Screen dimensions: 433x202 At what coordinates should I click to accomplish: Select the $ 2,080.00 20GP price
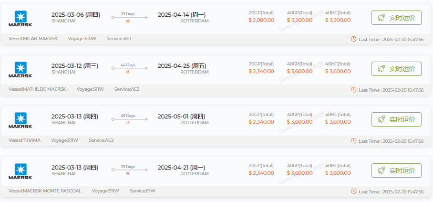(261, 20)
